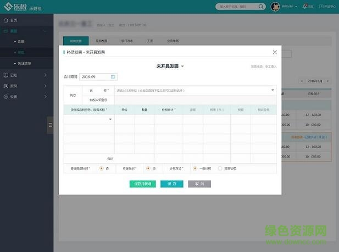Collapse the 票据 sidebar section chevron
The width and height of the screenshot is (339, 252).
45,31
